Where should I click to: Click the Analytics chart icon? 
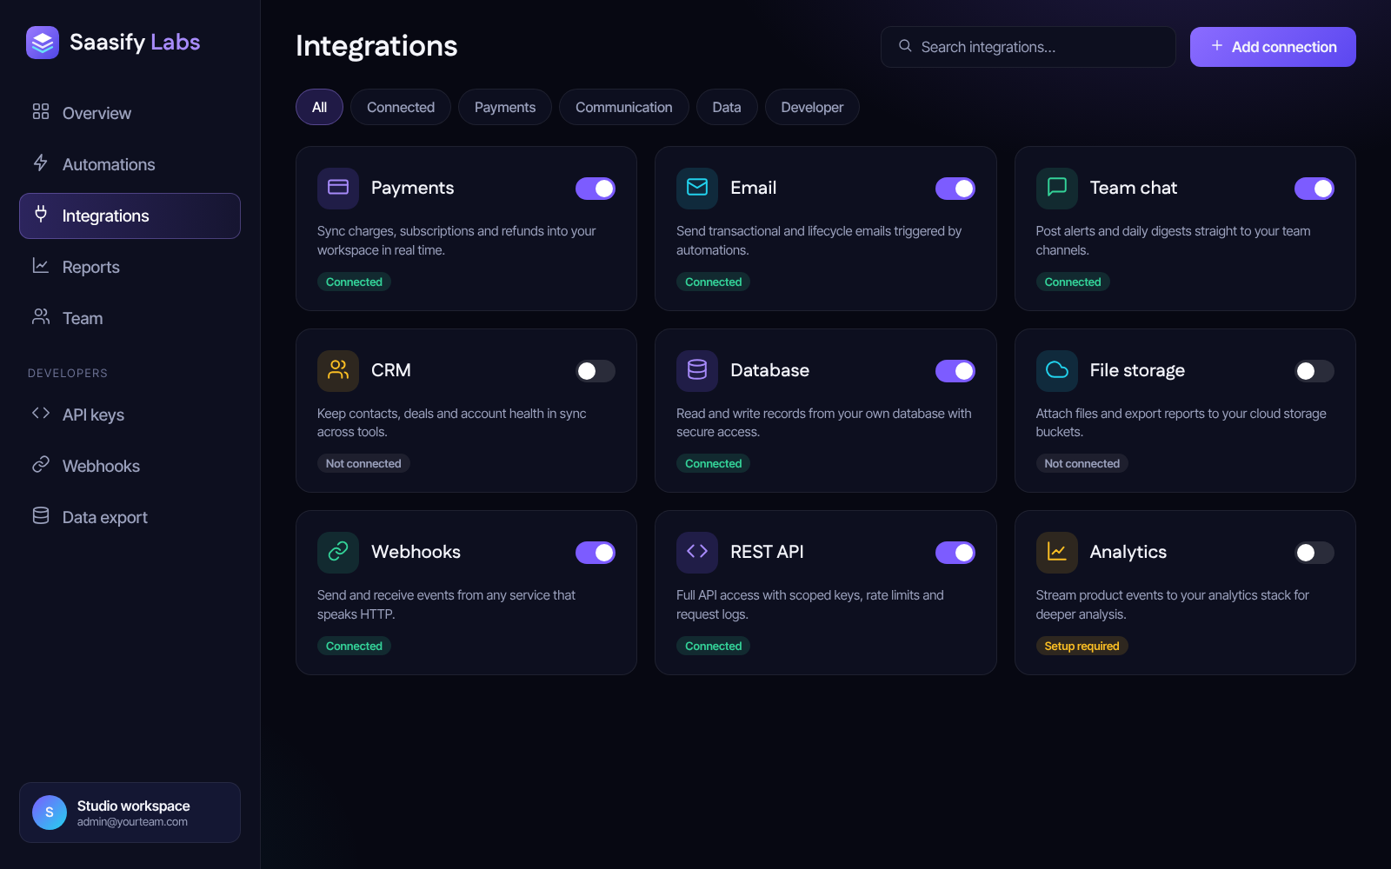pyautogui.click(x=1057, y=552)
